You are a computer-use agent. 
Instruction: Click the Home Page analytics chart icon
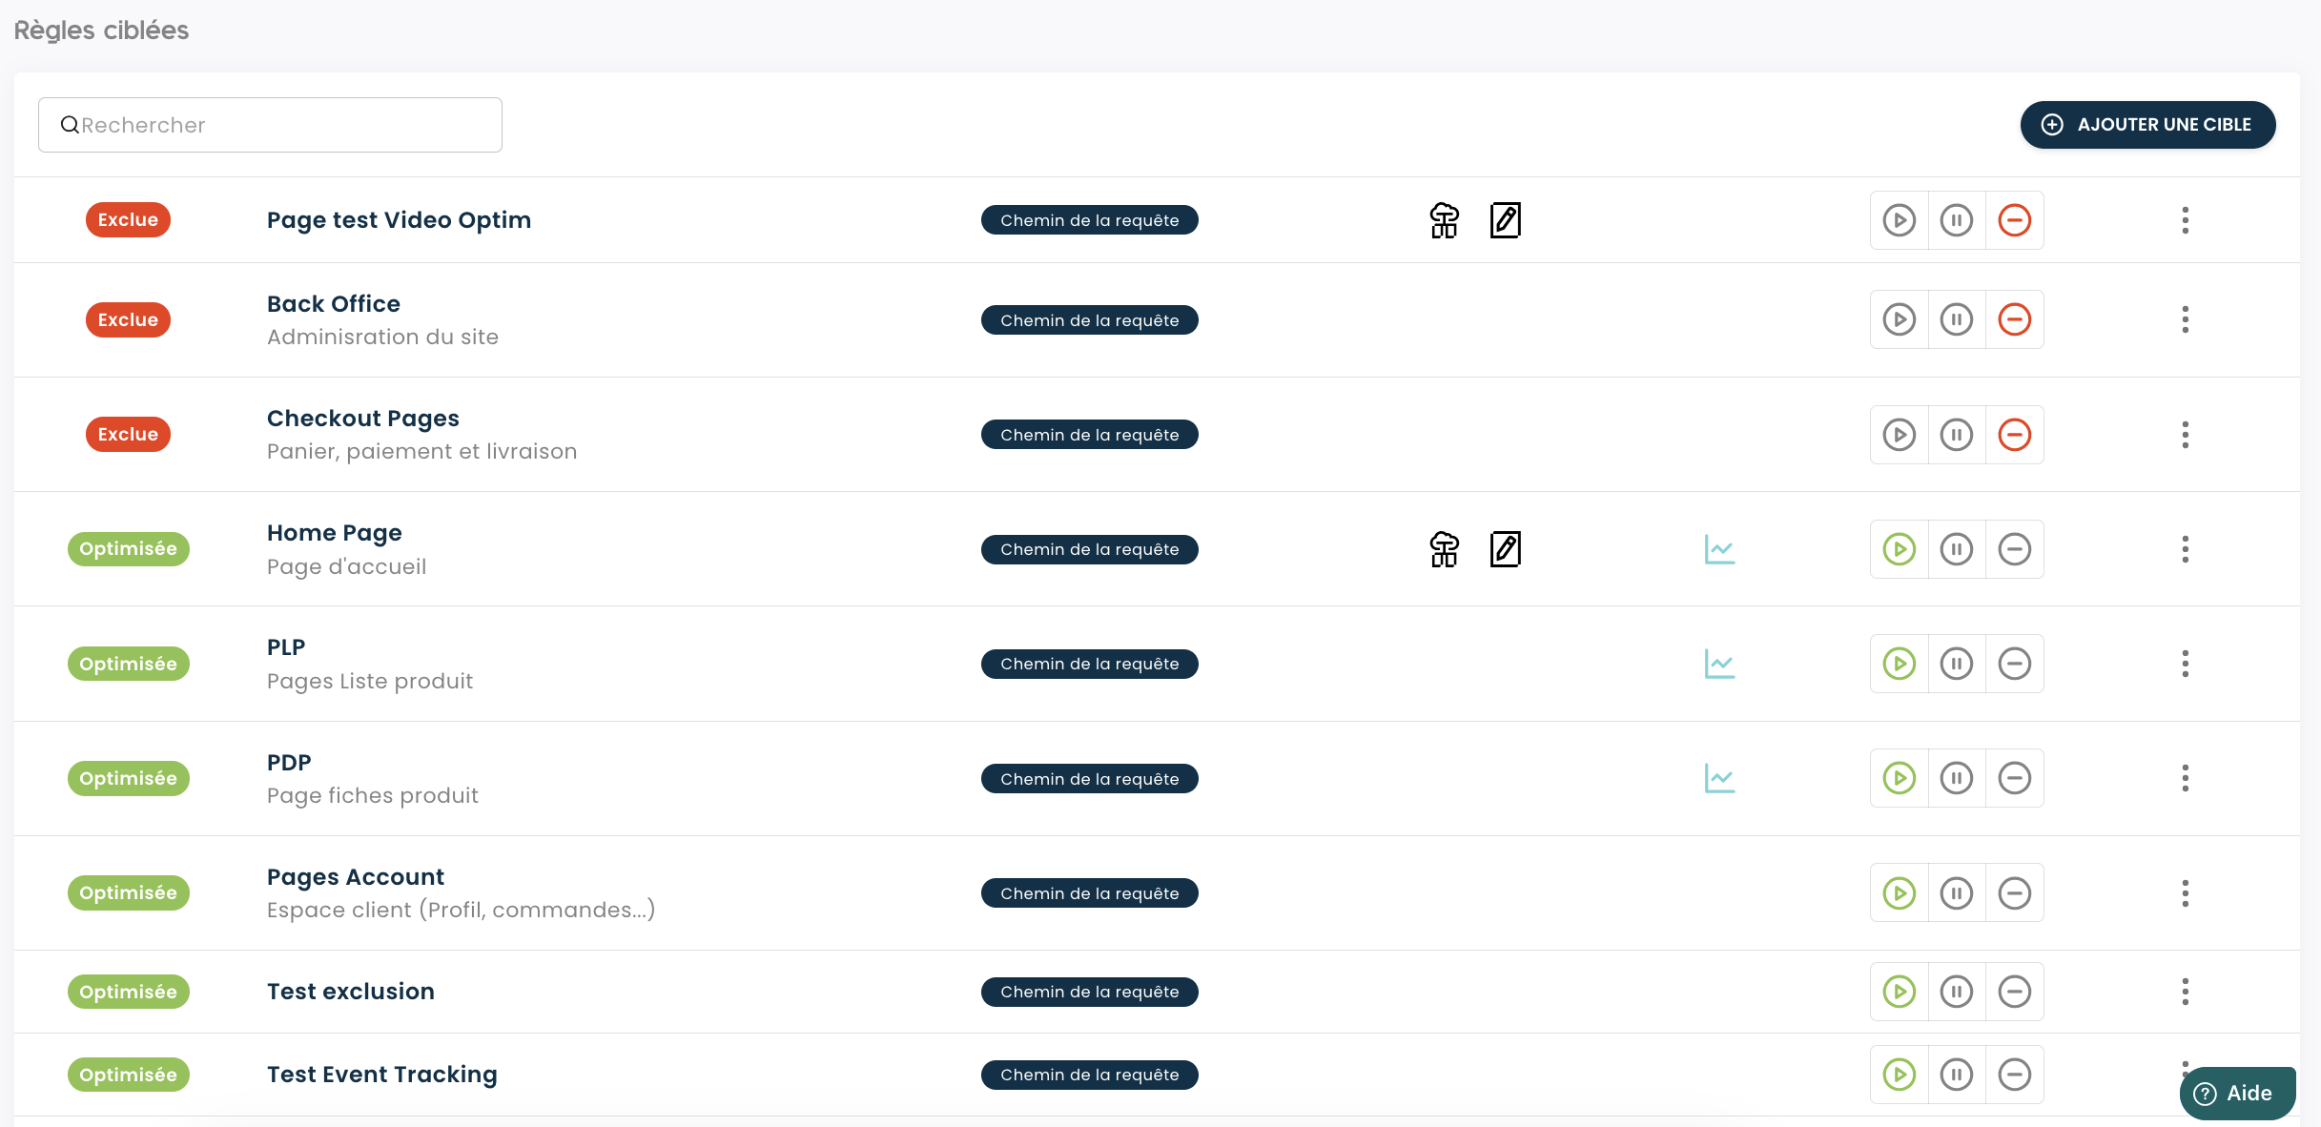pyautogui.click(x=1719, y=549)
